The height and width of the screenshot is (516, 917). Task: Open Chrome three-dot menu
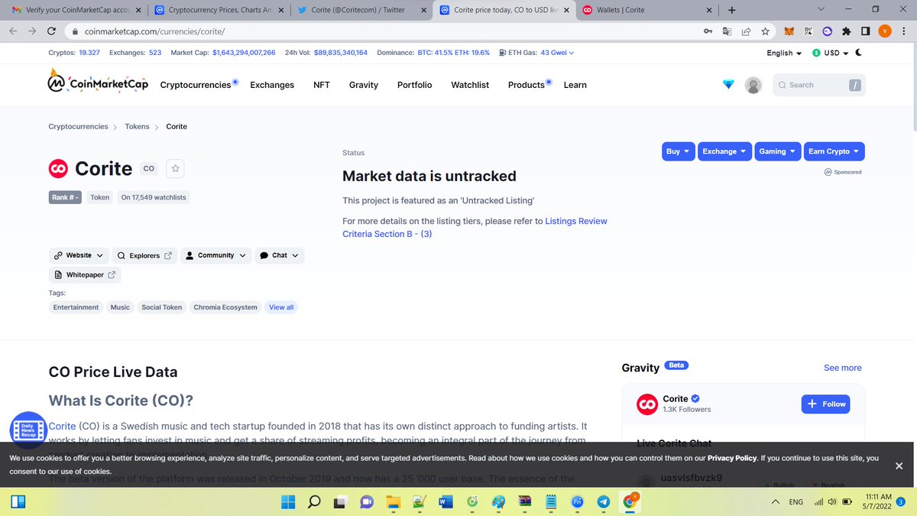[x=902, y=31]
